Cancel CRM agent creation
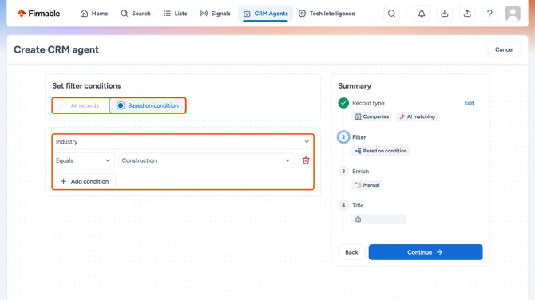This screenshot has height=300, width=535. pos(505,49)
